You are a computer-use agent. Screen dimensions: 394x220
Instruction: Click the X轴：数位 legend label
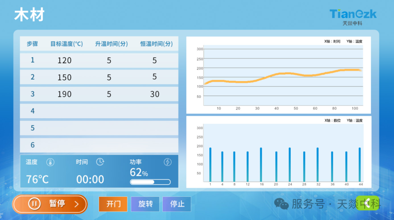pos(332,120)
